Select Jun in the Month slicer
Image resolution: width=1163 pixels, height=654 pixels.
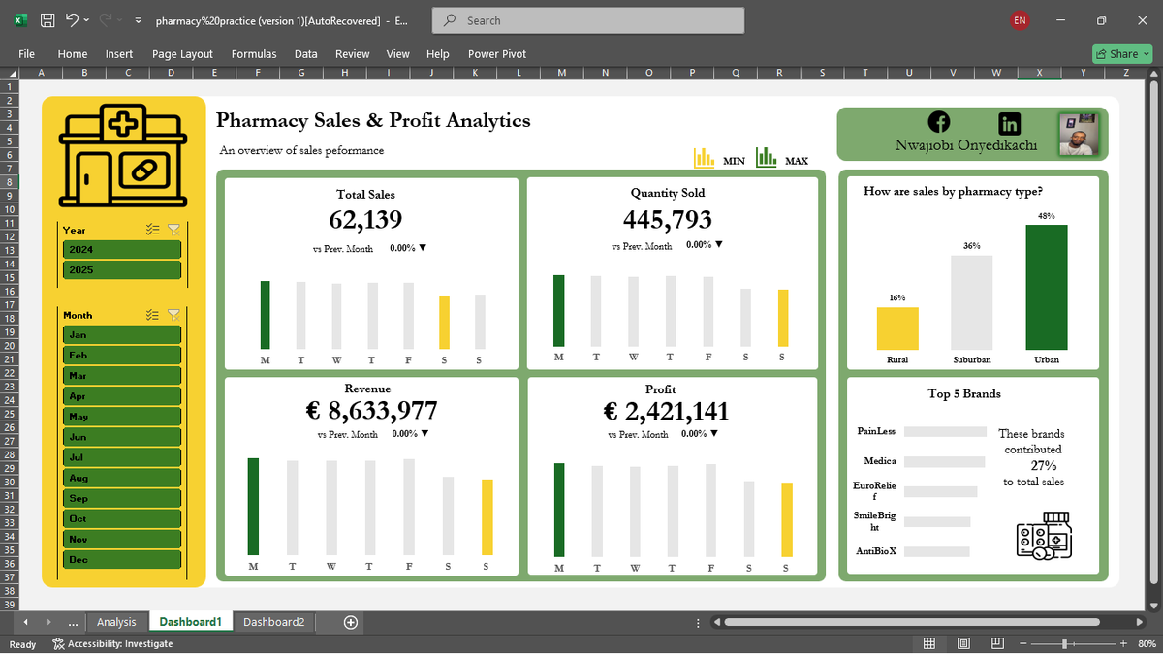coord(122,437)
